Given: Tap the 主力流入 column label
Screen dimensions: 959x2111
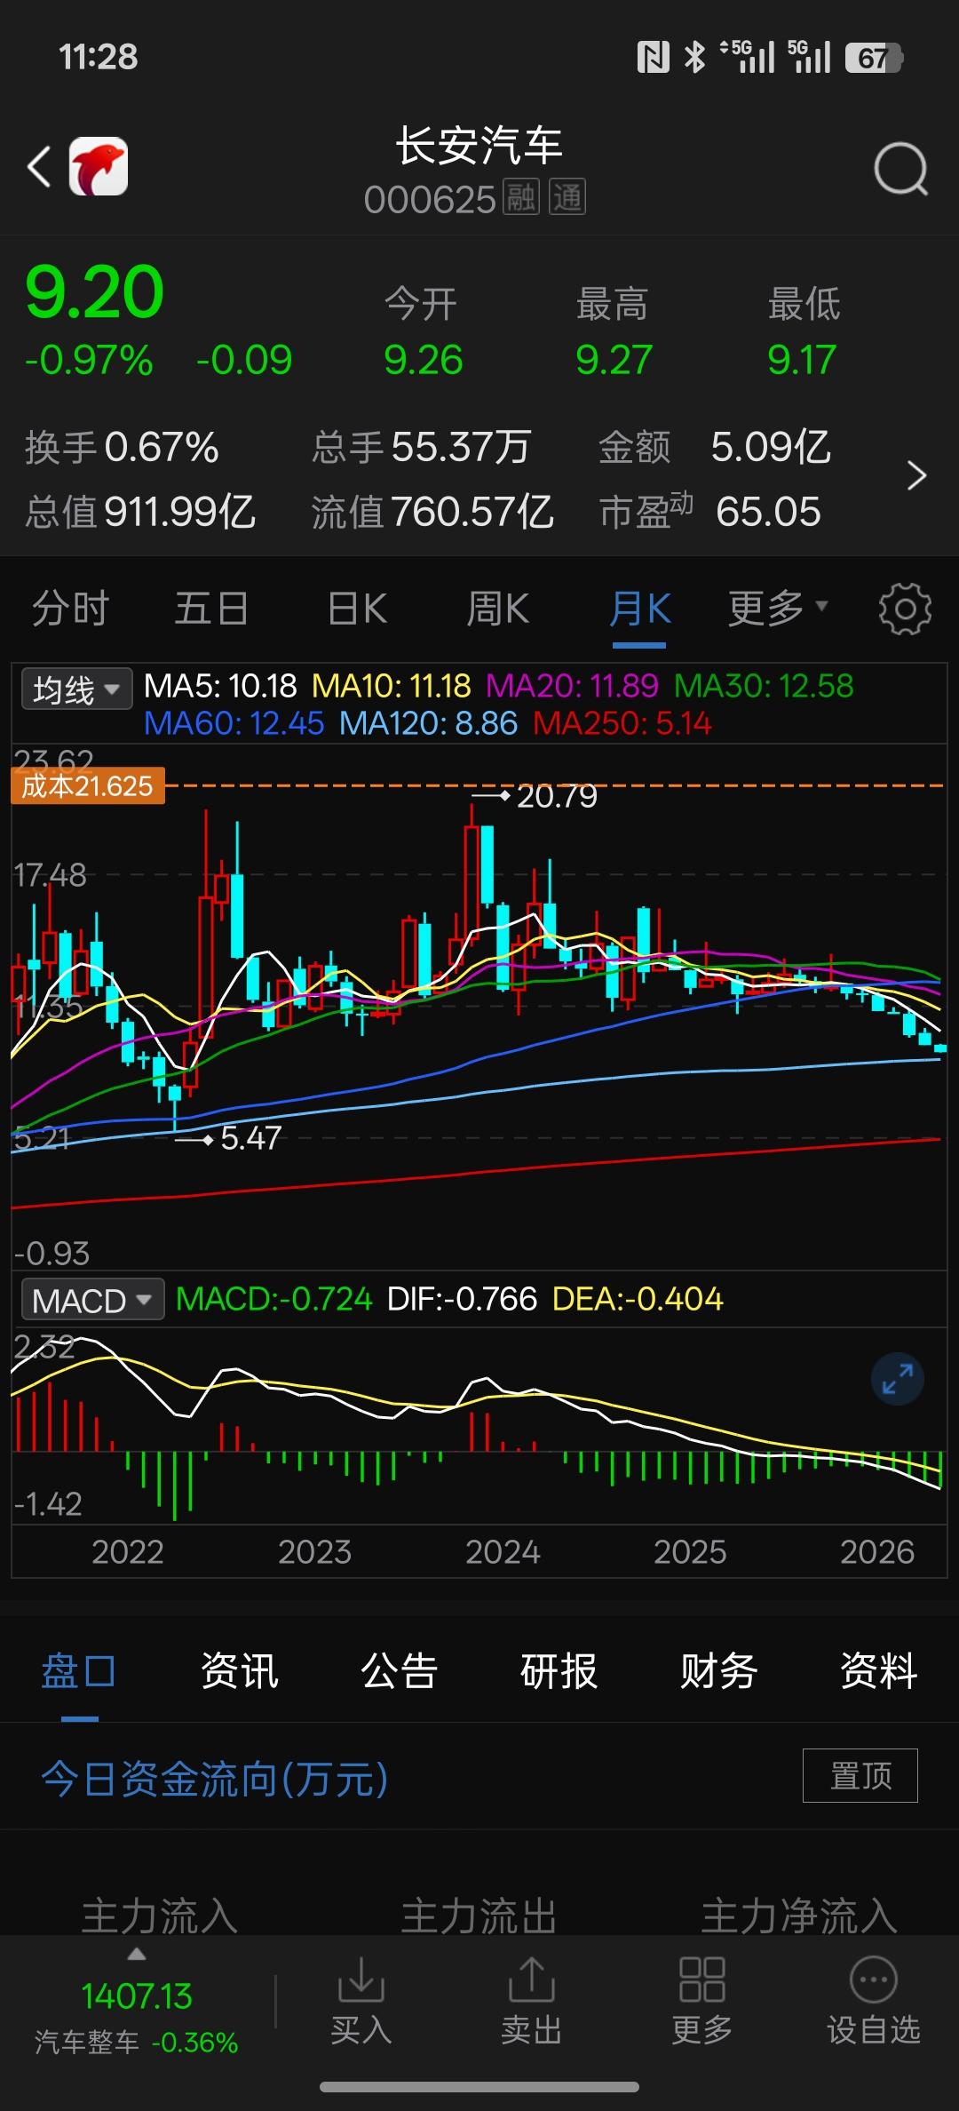Looking at the screenshot, I should [160, 1915].
